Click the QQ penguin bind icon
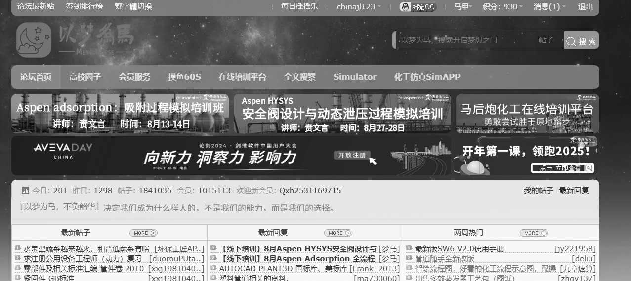This screenshot has height=281, width=631. pos(405,7)
